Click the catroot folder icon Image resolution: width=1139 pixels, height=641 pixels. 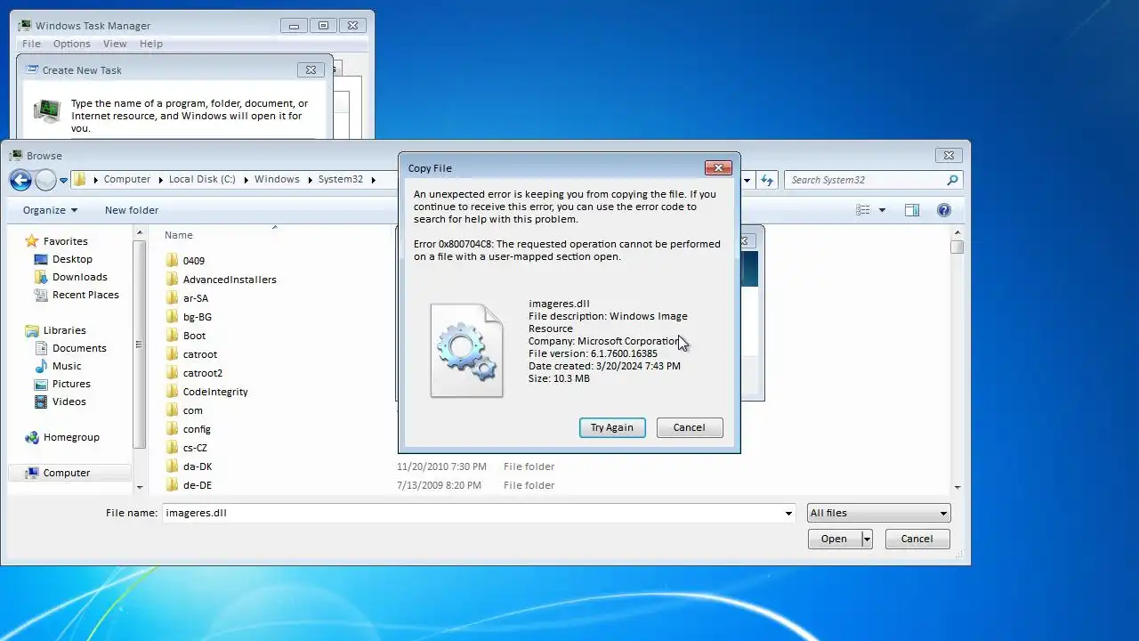click(x=173, y=354)
